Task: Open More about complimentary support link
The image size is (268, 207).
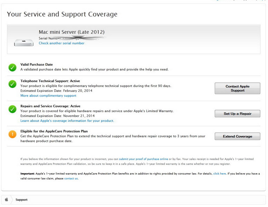Action: (x=48, y=96)
